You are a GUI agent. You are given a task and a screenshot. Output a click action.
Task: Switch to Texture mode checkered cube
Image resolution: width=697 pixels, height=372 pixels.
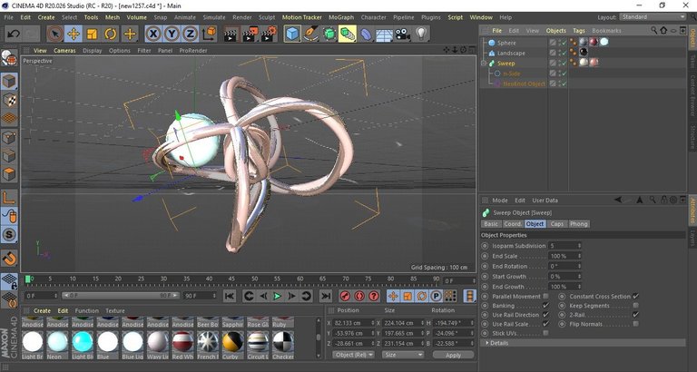click(9, 100)
